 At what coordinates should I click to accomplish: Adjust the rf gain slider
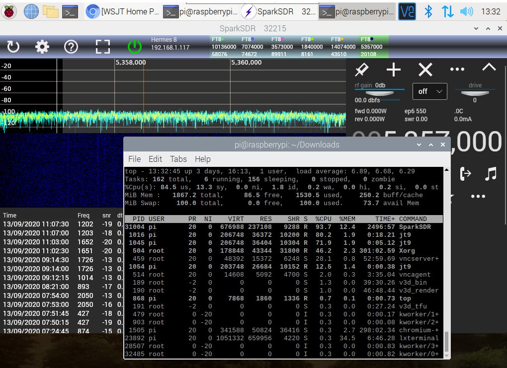click(380, 93)
